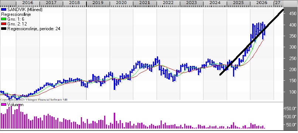This screenshot has height=133, width=298.
Task: Click the 2019 year marker on timeline
Action: [98, 3]
